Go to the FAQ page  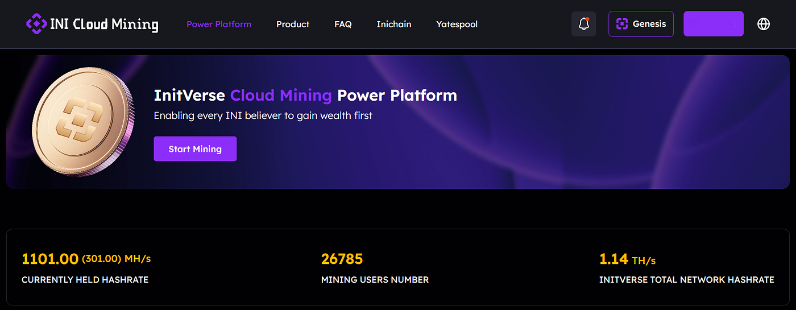(343, 24)
